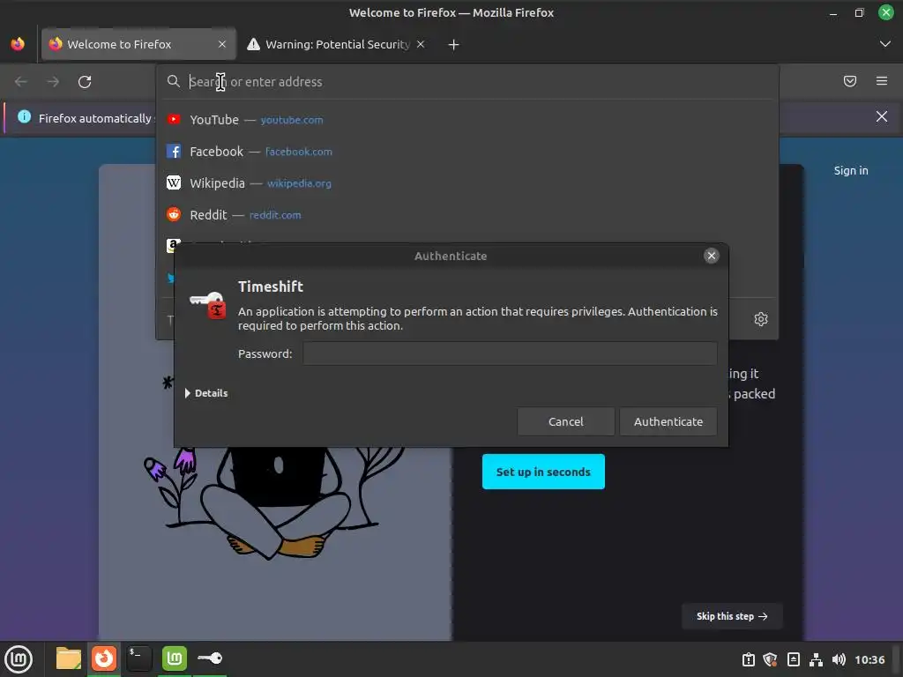Viewport: 903px width, 677px height.
Task: Open the list all tabs chevron
Action: coord(885,44)
